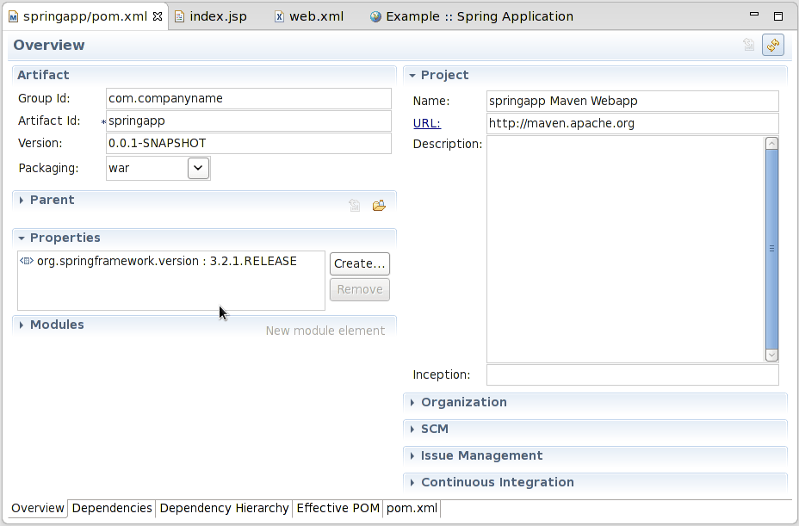Open the Packaging dropdown
Image resolution: width=799 pixels, height=526 pixels.
click(198, 168)
